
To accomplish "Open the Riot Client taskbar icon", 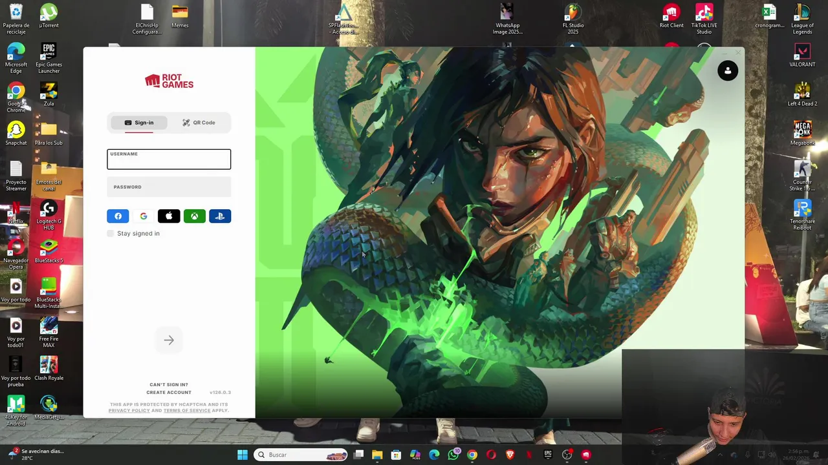I will (x=586, y=455).
